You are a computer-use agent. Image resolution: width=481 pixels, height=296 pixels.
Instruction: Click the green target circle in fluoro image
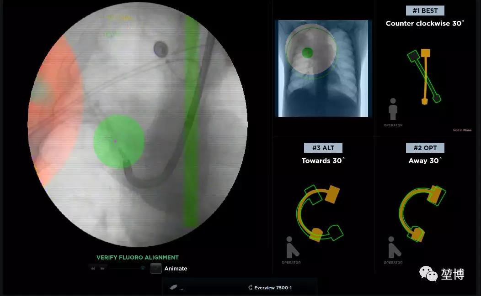point(119,141)
